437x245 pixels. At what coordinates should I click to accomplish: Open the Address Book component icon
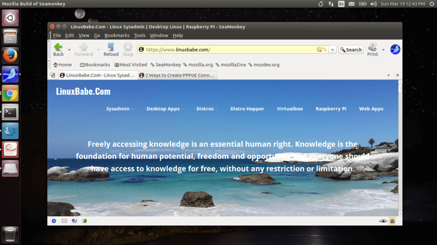pos(84,221)
